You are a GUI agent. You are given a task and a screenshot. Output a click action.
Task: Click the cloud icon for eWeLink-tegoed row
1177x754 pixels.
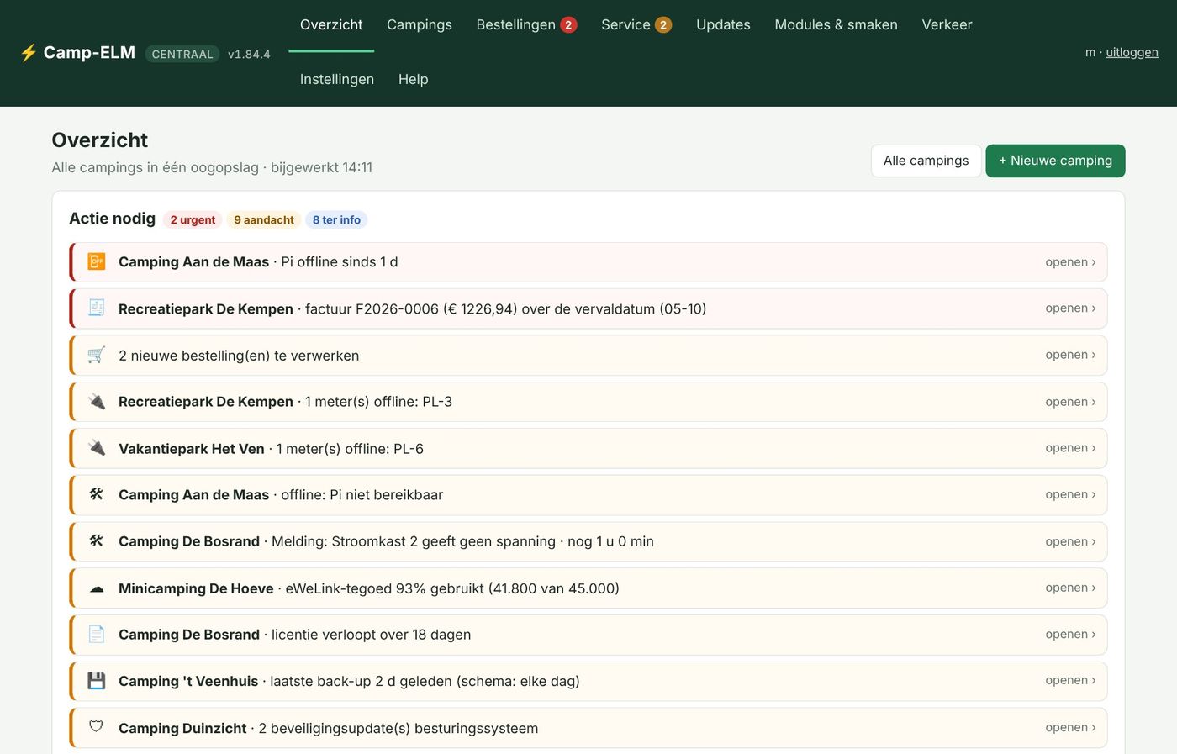(x=97, y=588)
